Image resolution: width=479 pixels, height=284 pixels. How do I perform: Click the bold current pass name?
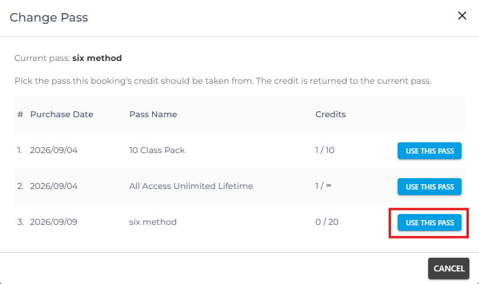point(97,58)
